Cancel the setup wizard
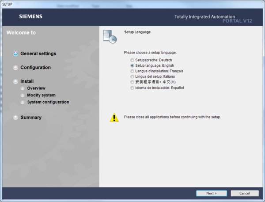This screenshot has height=202, width=265. [245, 193]
